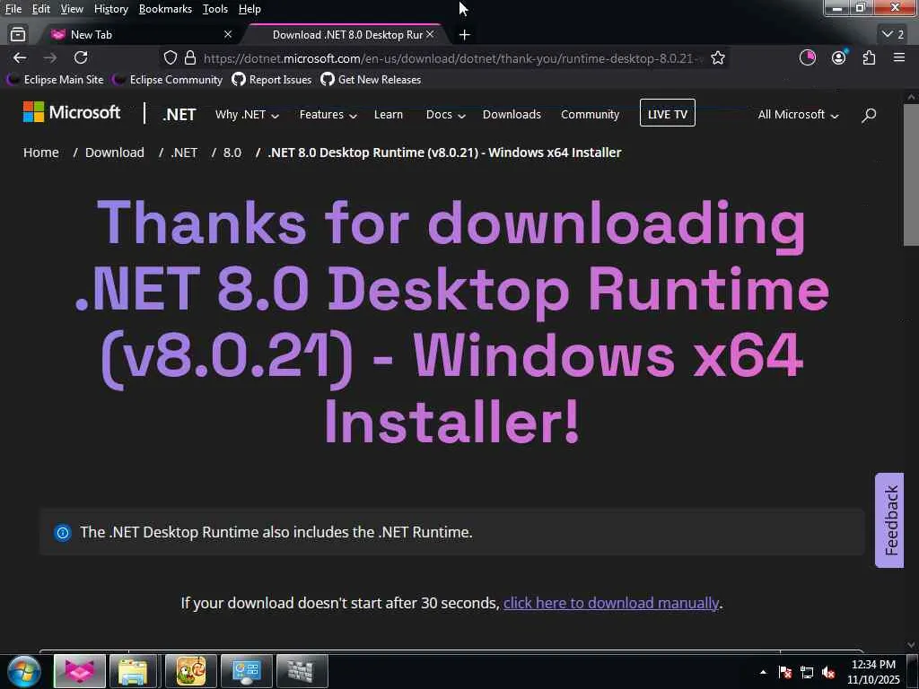Screen dimensions: 919x689
Task: Go to the Community page
Action: pyautogui.click(x=590, y=115)
